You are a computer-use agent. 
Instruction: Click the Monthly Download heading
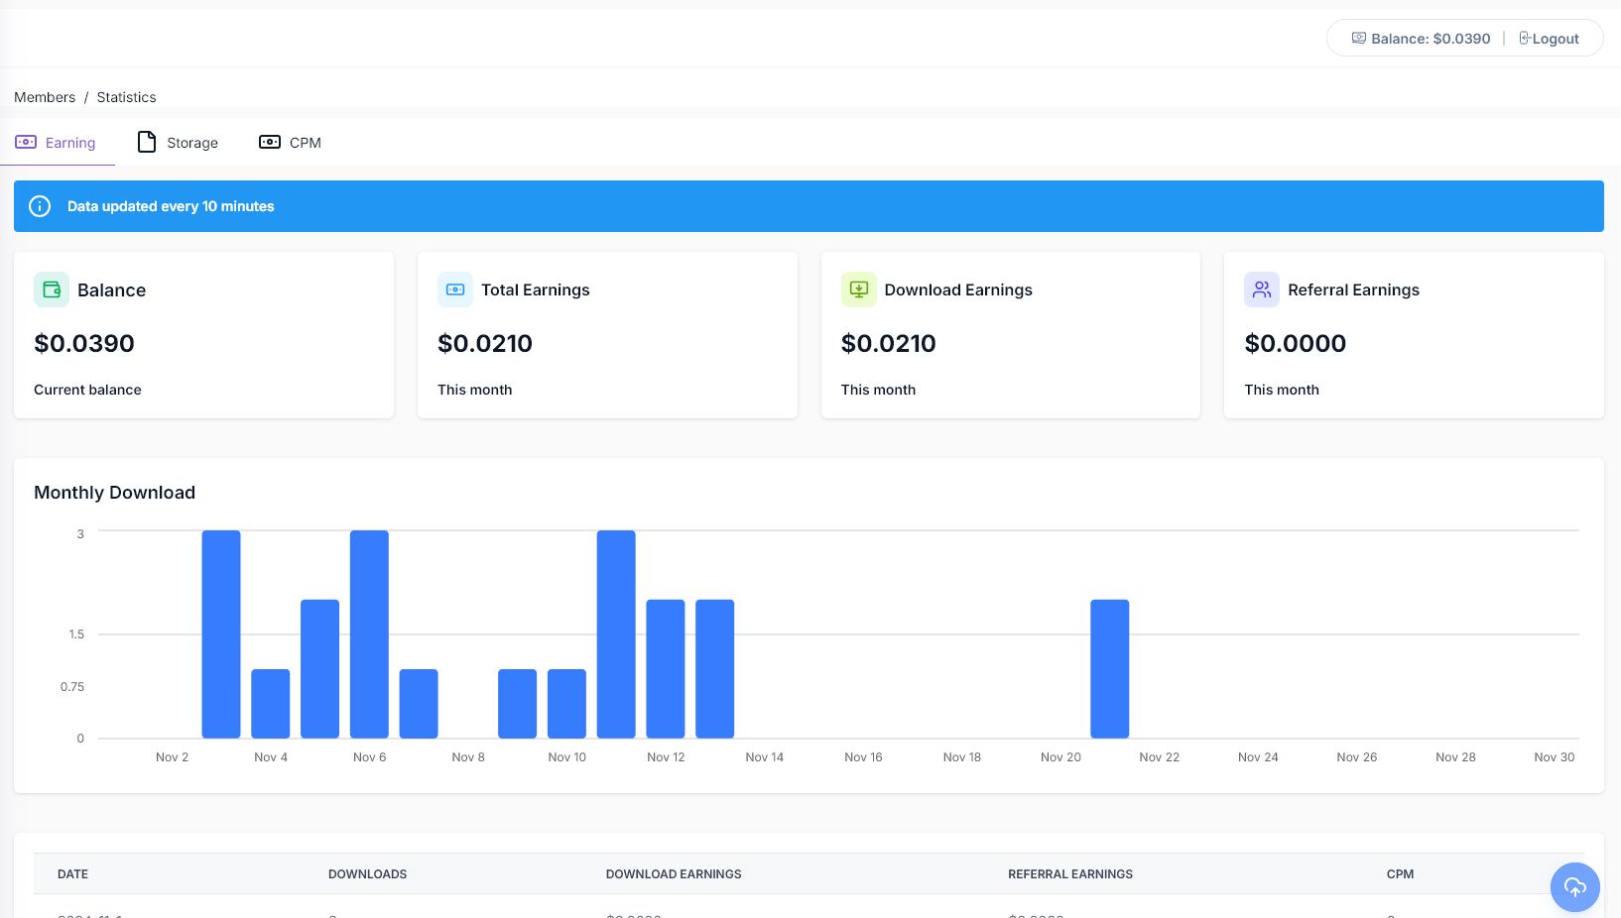pyautogui.click(x=114, y=493)
